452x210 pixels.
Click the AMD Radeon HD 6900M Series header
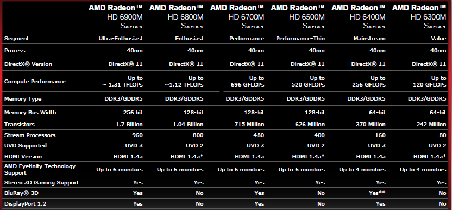pyautogui.click(x=116, y=17)
